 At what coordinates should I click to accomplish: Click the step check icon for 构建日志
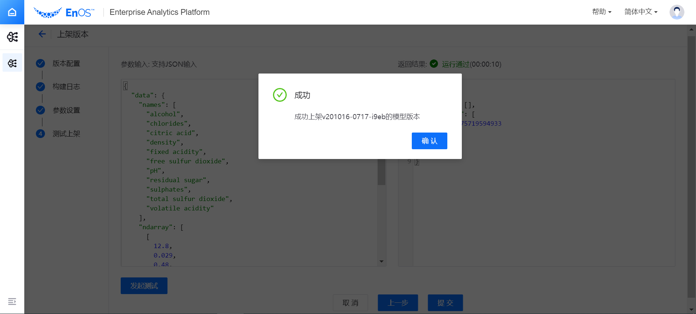(x=40, y=87)
